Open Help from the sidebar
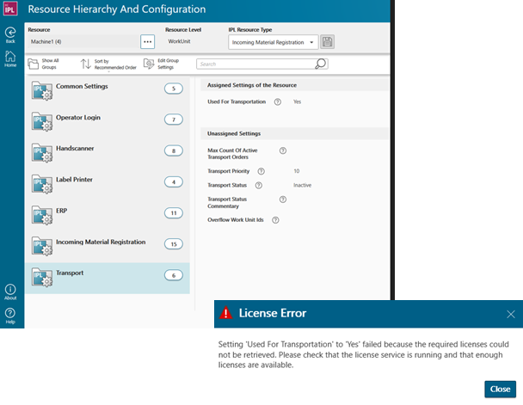Screen dimensions: 523x405 tap(10, 313)
